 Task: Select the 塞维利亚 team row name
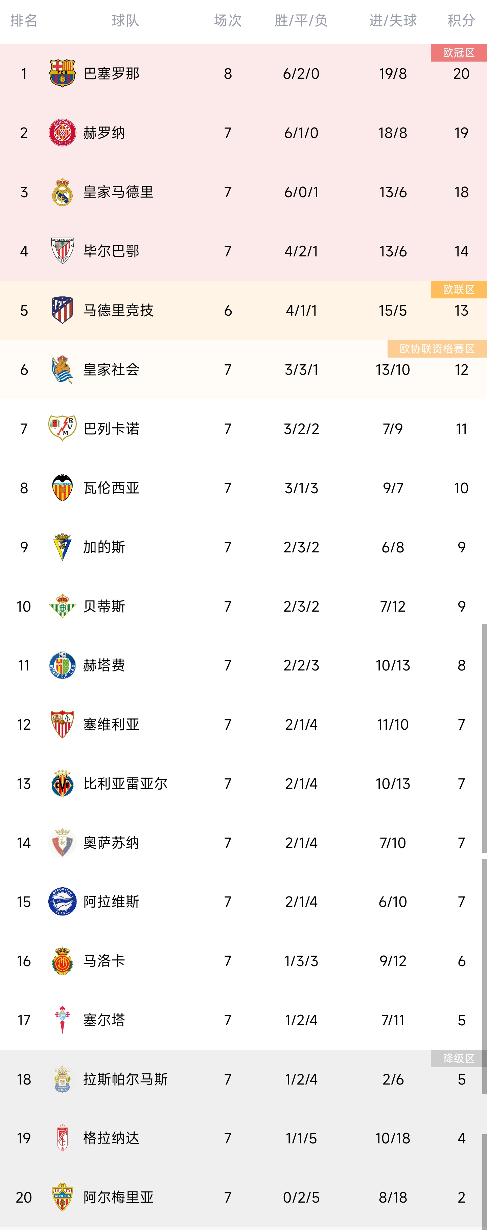tap(111, 724)
